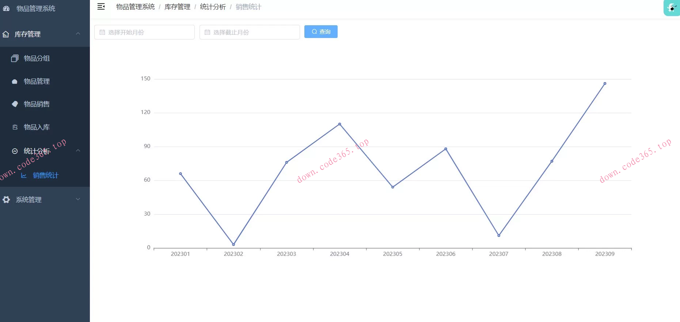Click the 202309 x-axis label
Image resolution: width=680 pixels, height=322 pixels.
click(605, 254)
